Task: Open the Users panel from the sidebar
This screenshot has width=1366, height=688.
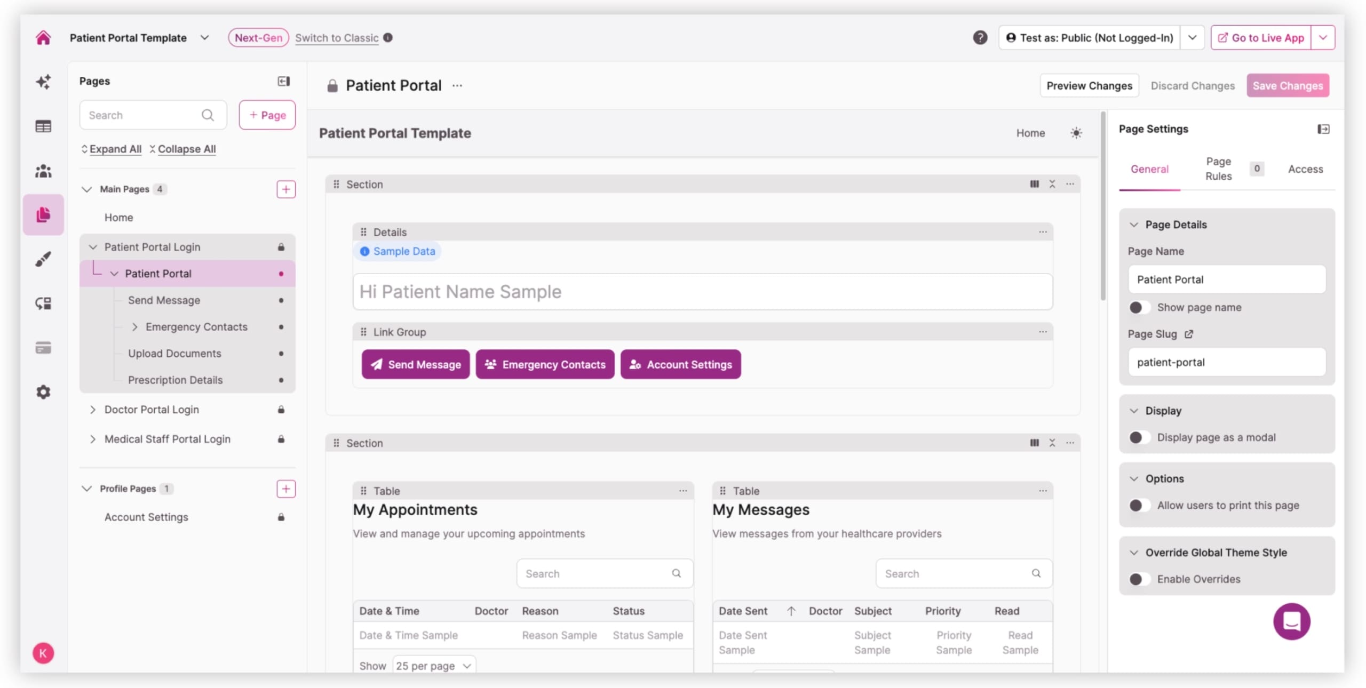Action: click(43, 171)
